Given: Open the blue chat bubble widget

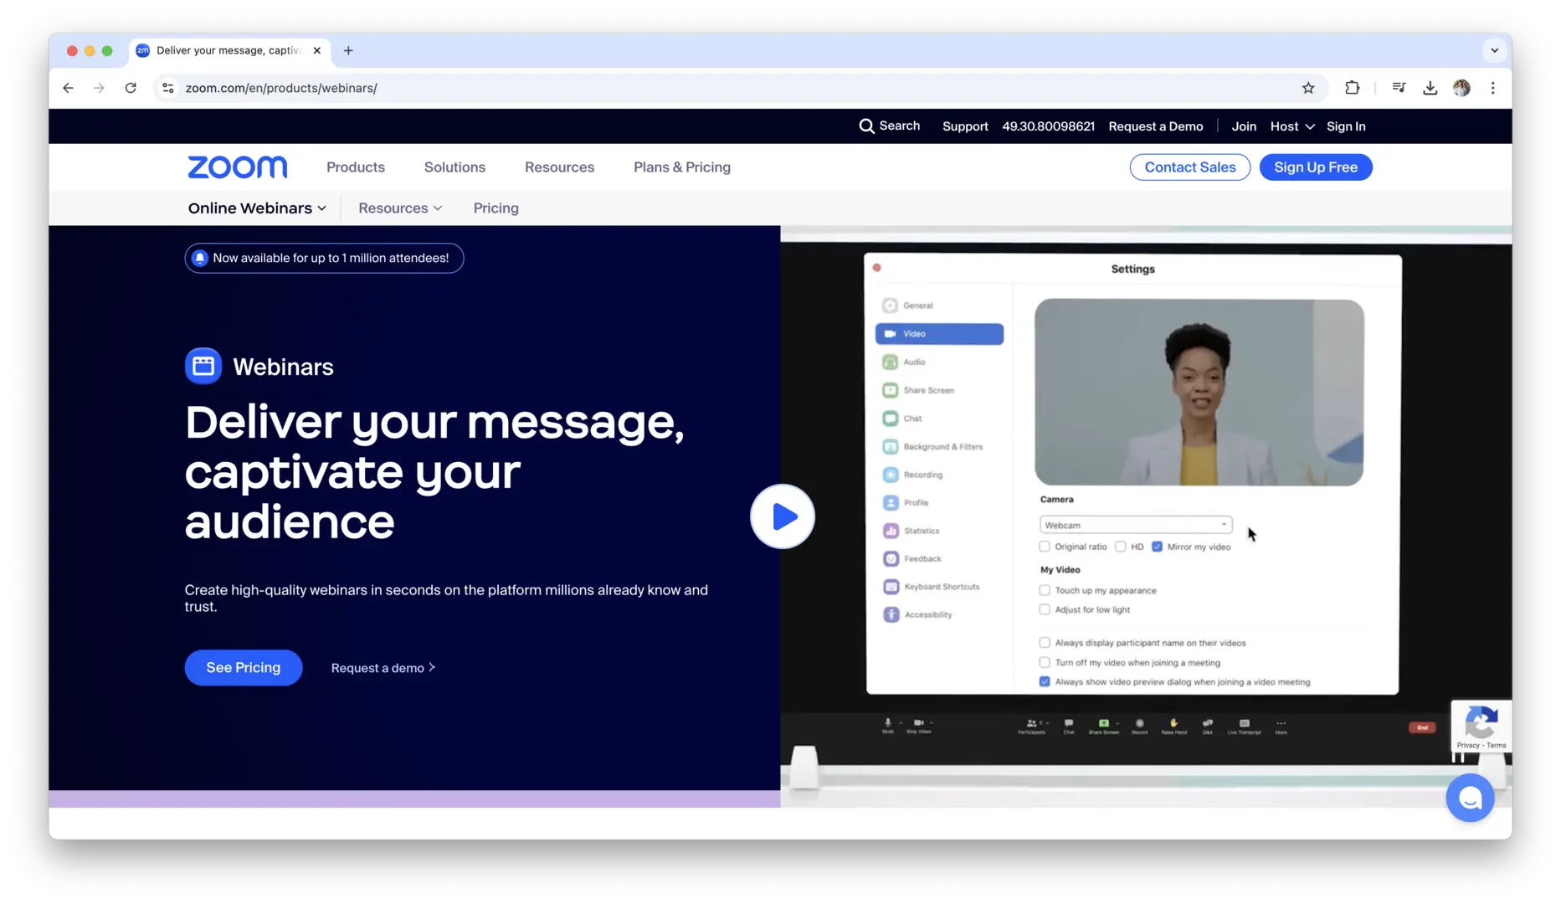Looking at the screenshot, I should 1470,798.
